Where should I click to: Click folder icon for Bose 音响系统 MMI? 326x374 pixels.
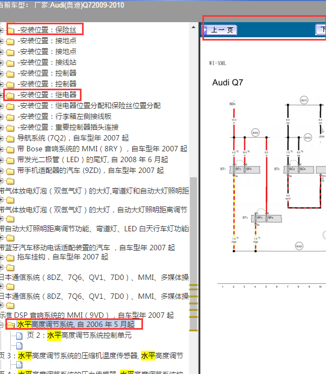10,150
